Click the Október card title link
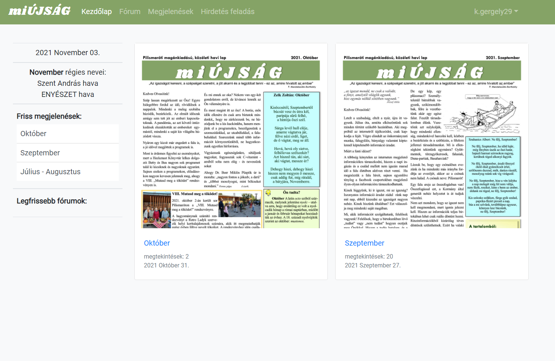555x361 pixels. pyautogui.click(x=157, y=243)
